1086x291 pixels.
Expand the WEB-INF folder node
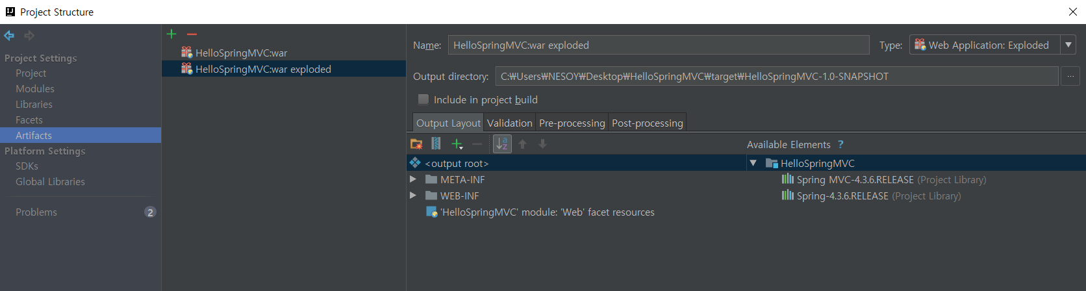413,196
